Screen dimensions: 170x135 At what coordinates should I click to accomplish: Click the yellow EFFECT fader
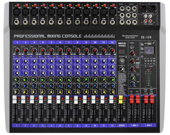click(121, 99)
